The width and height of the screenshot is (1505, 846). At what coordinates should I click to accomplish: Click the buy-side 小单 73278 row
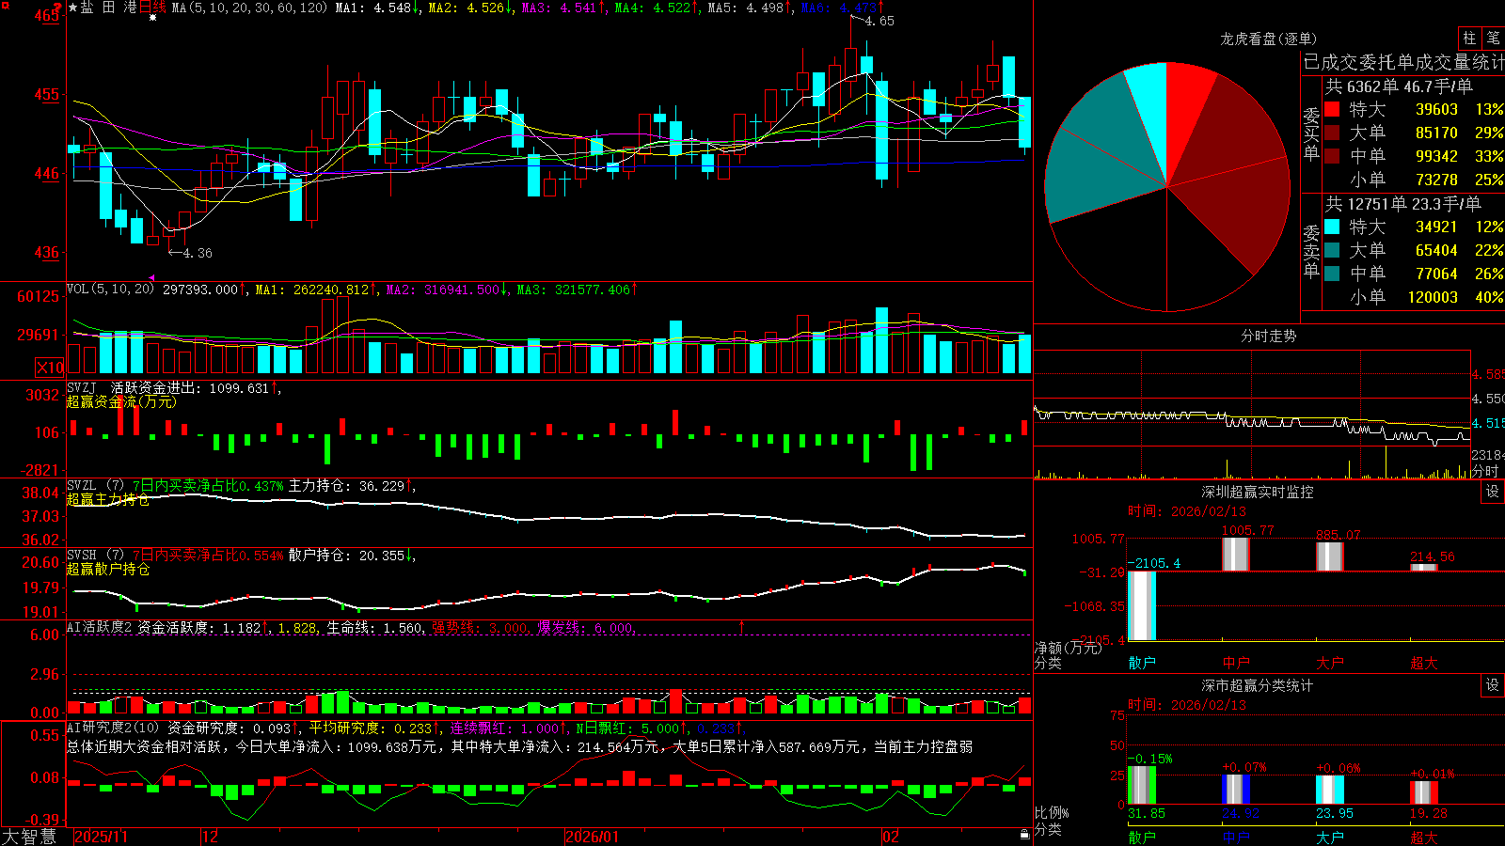(1414, 180)
